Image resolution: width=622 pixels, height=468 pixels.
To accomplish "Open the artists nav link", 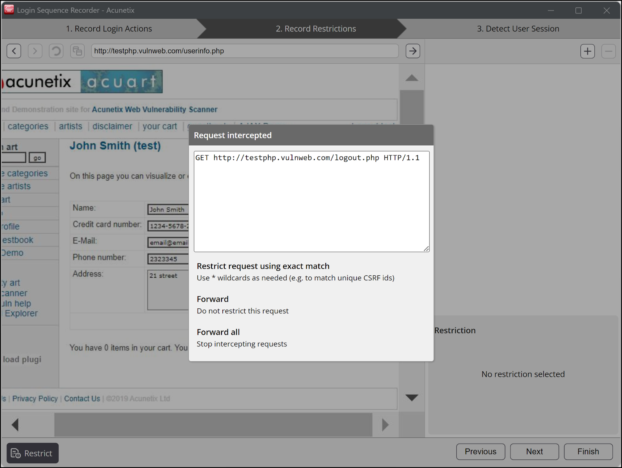I will pos(70,126).
